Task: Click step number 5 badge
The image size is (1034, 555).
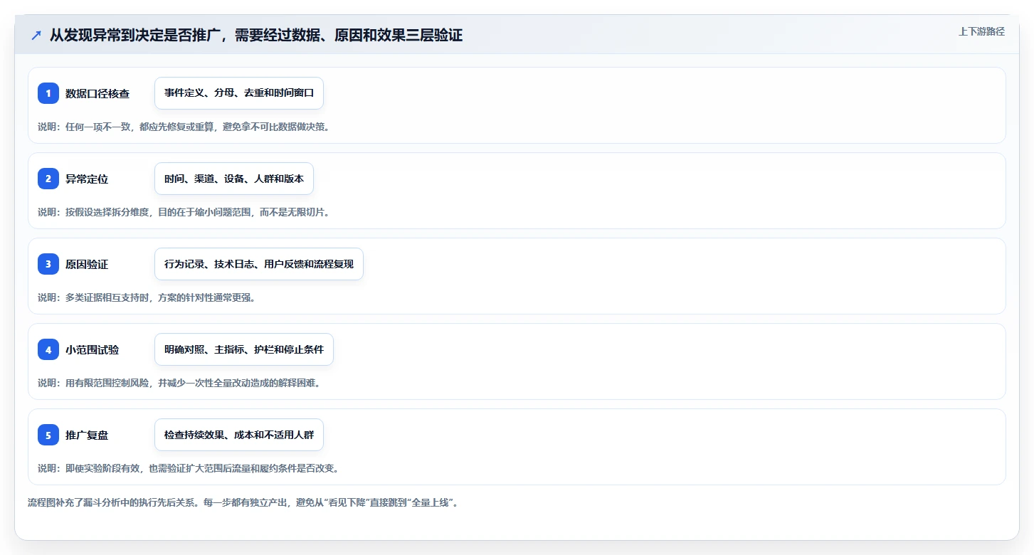Action: click(x=48, y=435)
